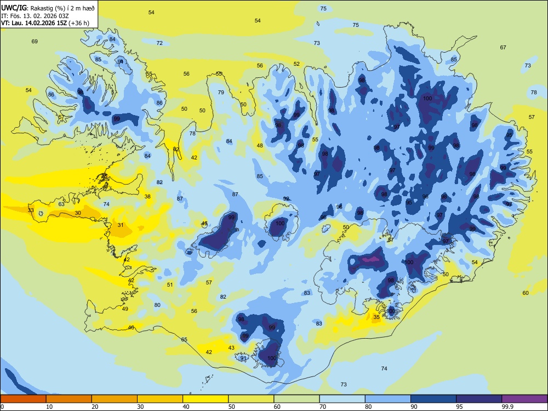
Task: Pick the navy 95–99.9 legend swatch
Action: (479, 399)
